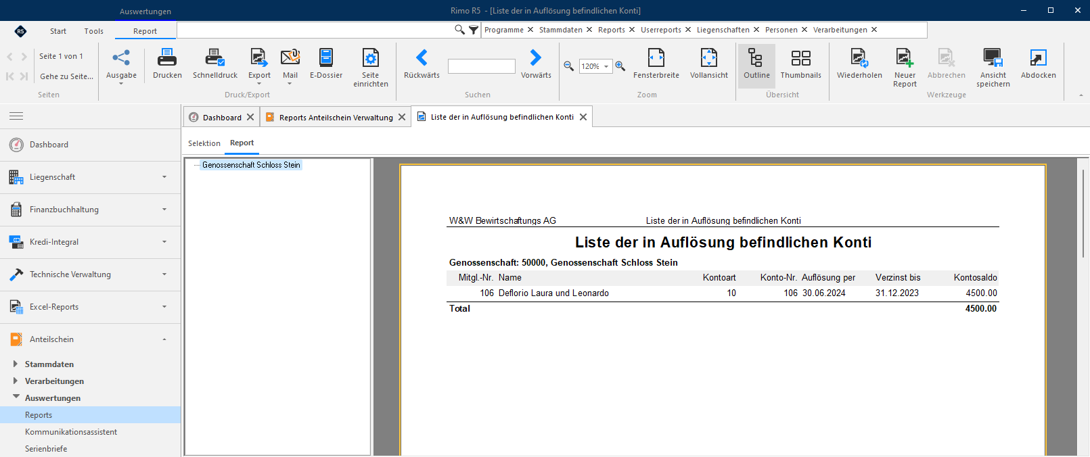
Task: Close the Reports Anteilschein Verwaltung tab
Action: pos(402,117)
